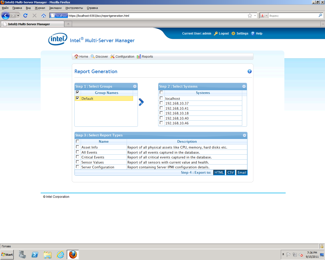Bookmark this page with the star icon
Viewport: 325px width, 260px height.
pos(250,16)
